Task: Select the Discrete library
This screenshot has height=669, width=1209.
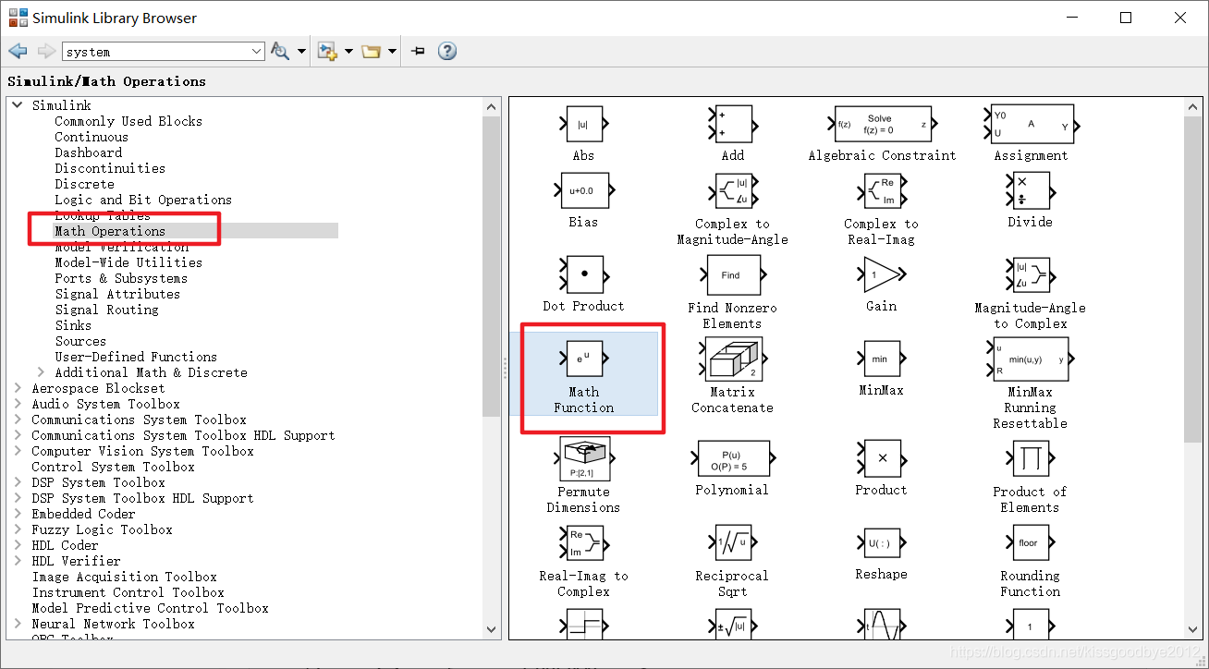Action: tap(84, 184)
